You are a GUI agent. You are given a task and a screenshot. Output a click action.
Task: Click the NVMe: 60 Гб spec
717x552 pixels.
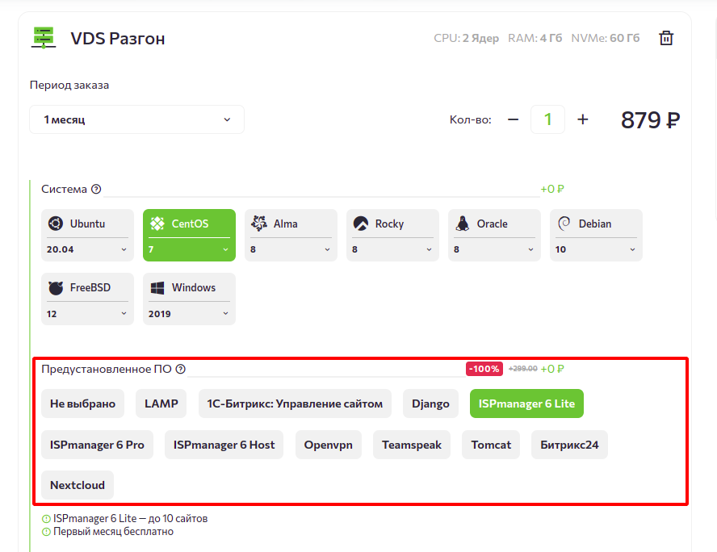coord(606,38)
